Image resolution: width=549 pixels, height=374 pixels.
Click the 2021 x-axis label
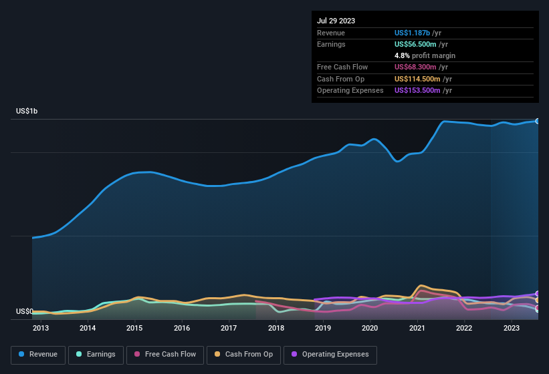coord(417,328)
